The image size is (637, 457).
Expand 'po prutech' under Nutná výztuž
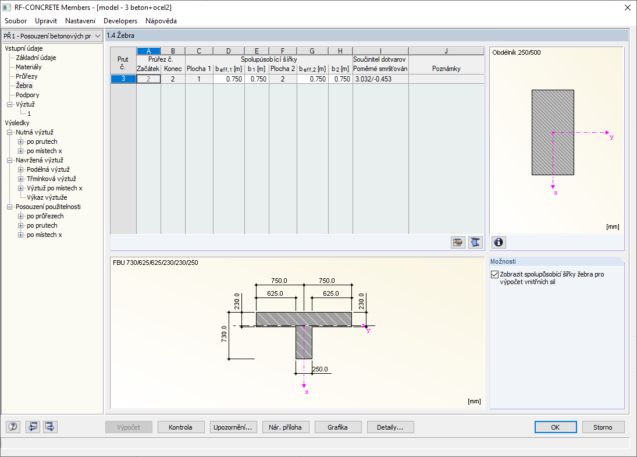[x=21, y=142]
